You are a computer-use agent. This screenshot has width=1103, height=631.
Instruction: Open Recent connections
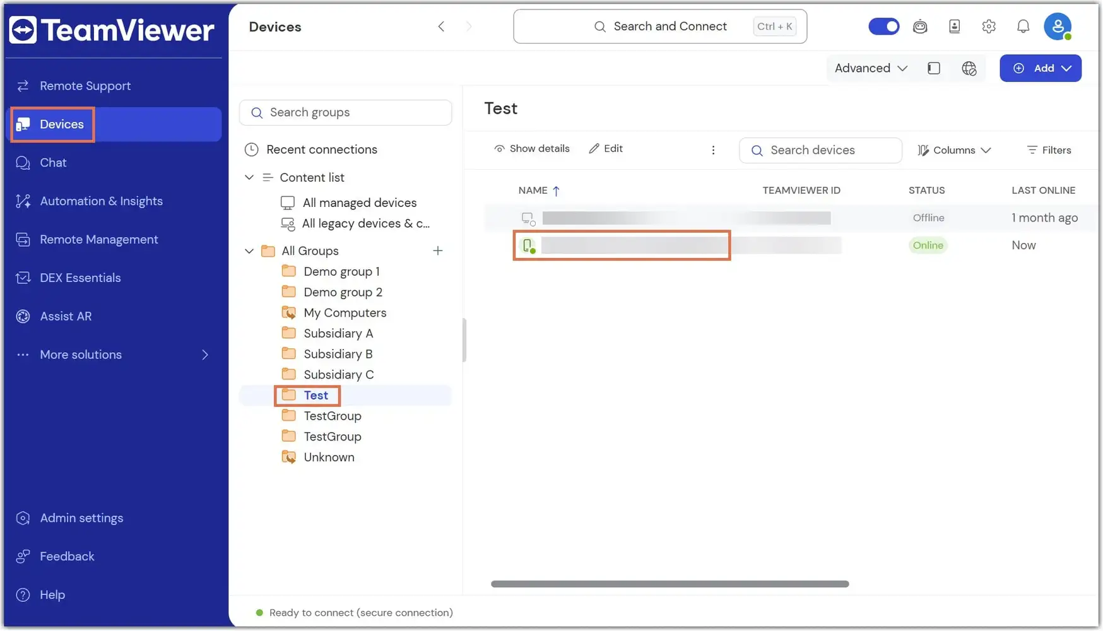(x=322, y=150)
